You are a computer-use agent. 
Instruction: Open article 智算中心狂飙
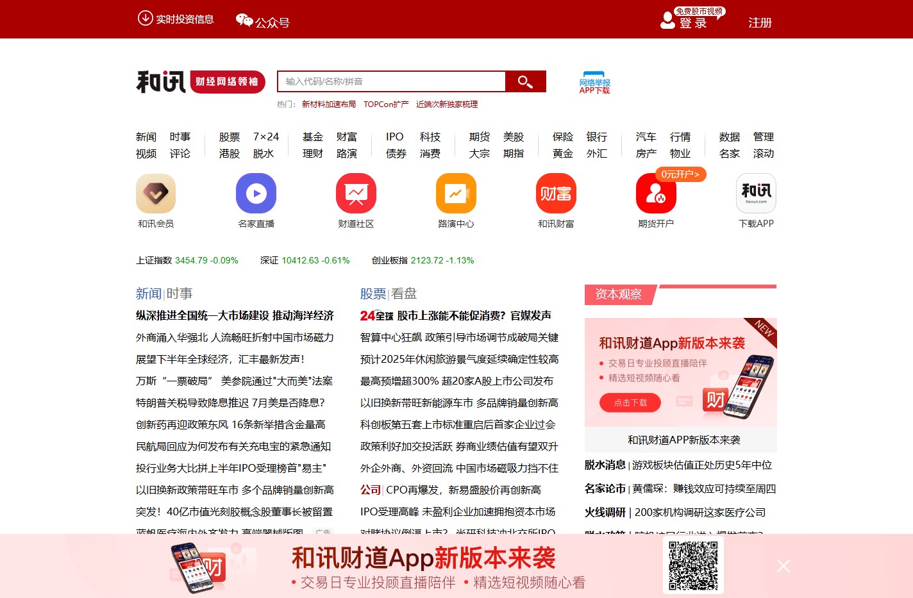pos(459,337)
